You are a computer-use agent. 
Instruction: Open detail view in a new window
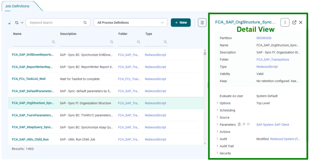tap(294, 22)
